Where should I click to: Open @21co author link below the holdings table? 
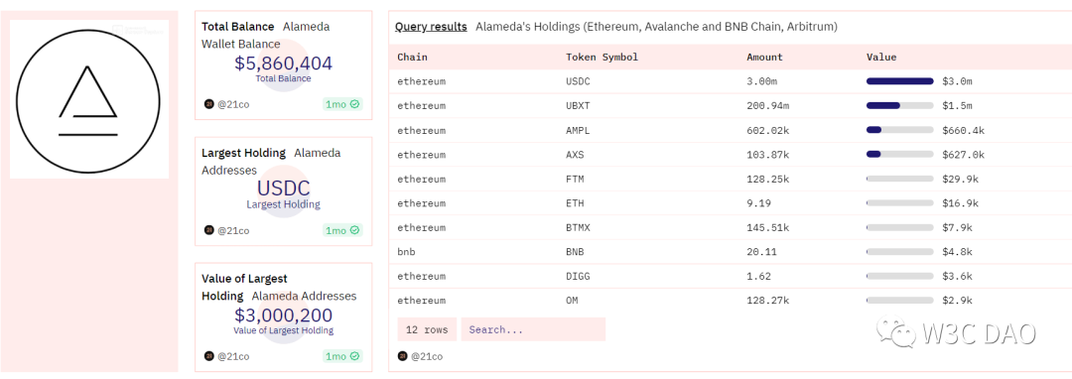pyautogui.click(x=427, y=356)
